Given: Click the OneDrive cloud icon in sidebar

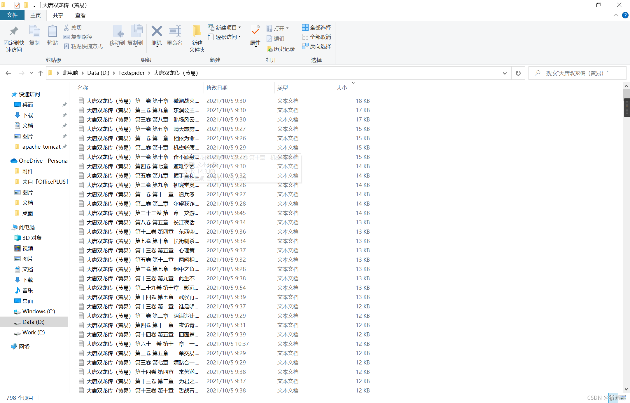Looking at the screenshot, I should click(14, 161).
